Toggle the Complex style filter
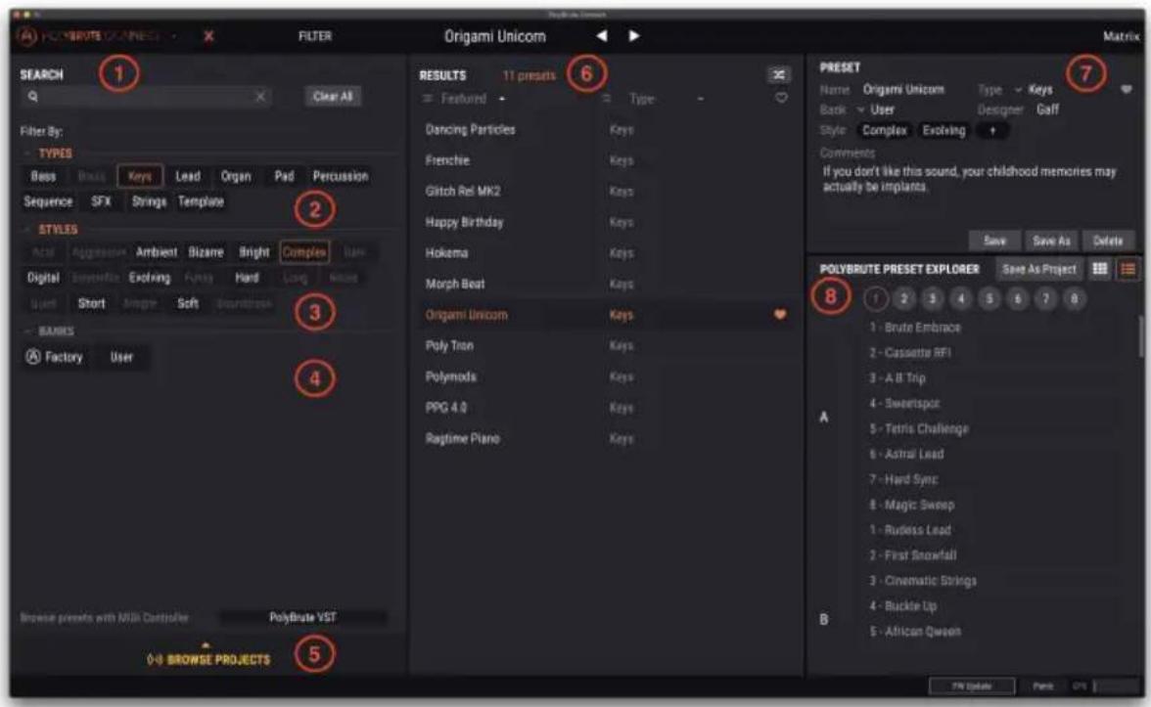1151x707 pixels. (x=303, y=252)
